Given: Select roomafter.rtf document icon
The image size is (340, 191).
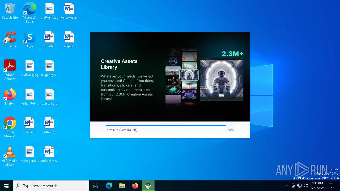Looking at the screenshot, I should (x=50, y=40).
